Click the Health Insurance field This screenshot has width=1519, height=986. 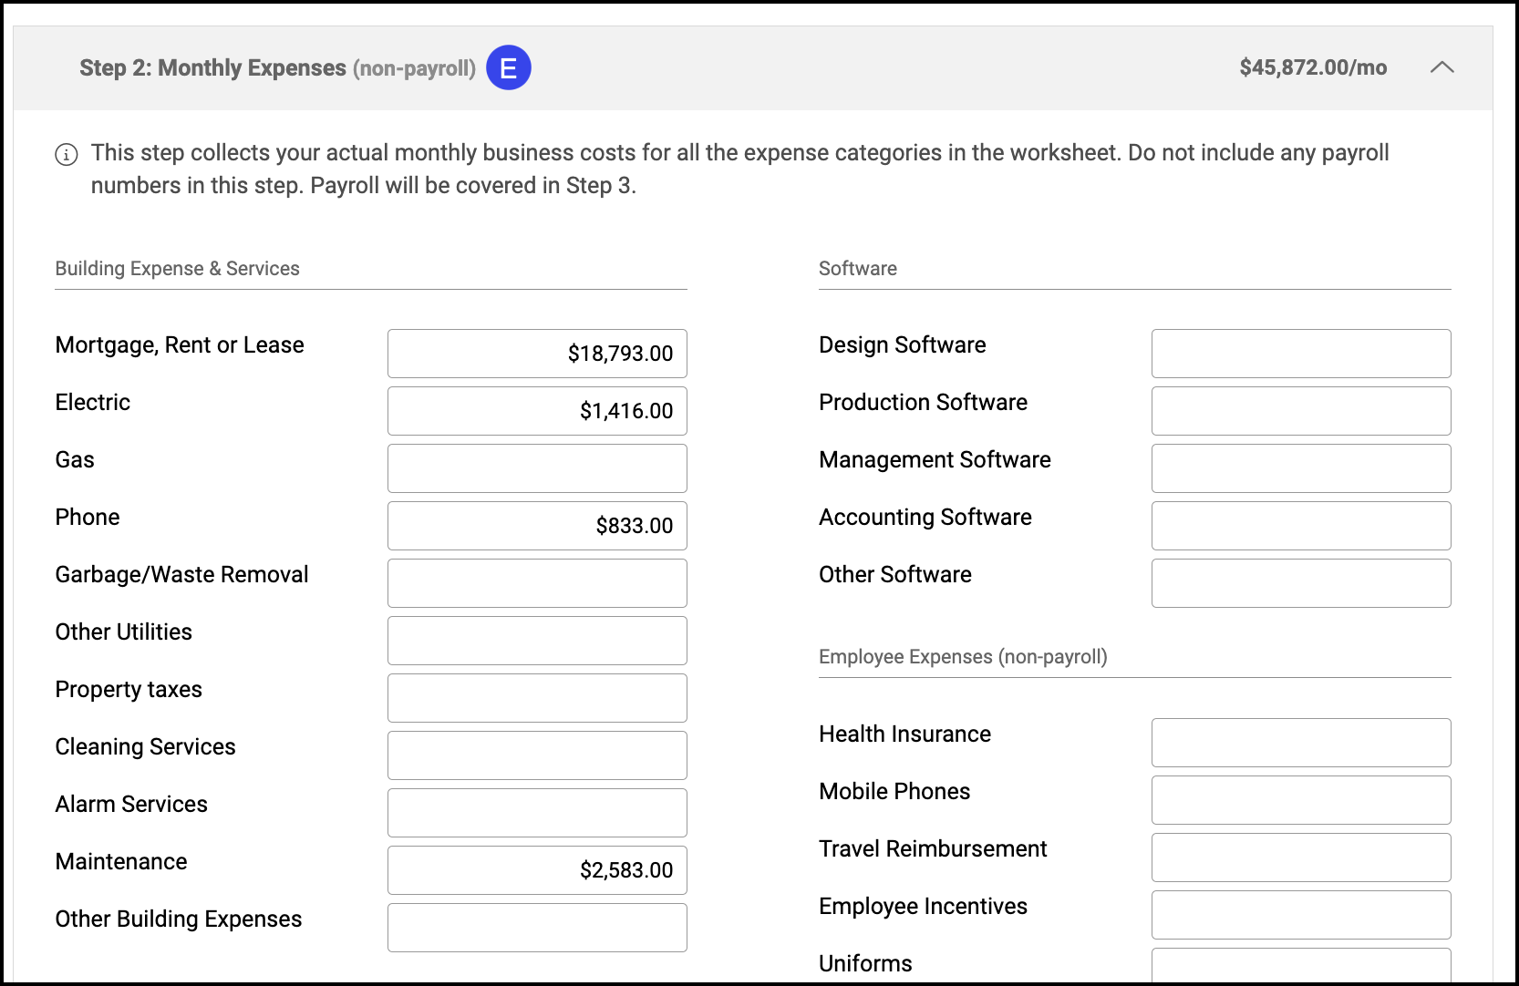coord(1301,743)
